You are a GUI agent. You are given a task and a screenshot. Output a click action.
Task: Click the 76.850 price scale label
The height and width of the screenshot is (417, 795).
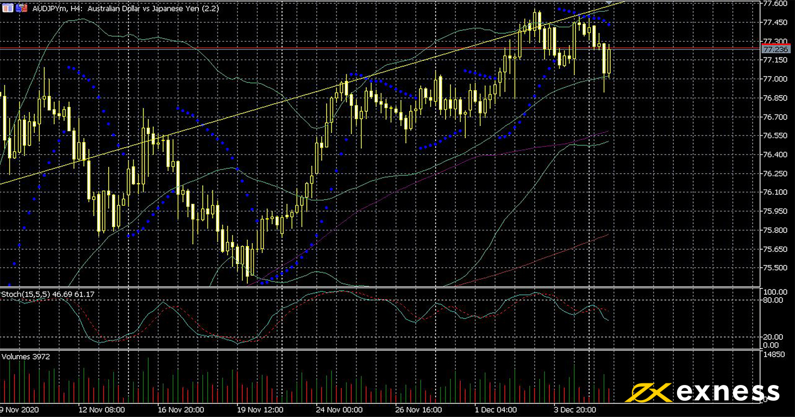coord(774,98)
